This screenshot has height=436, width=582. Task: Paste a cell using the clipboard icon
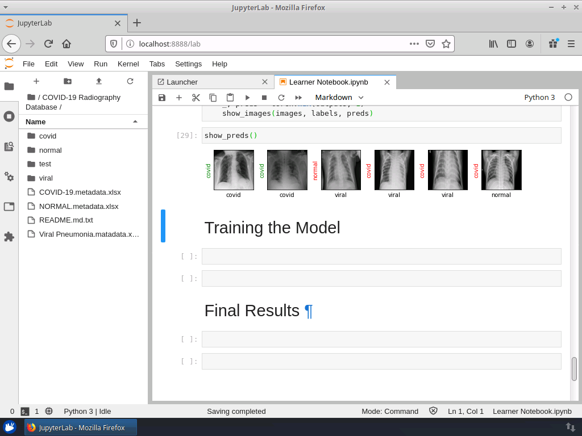tap(230, 98)
